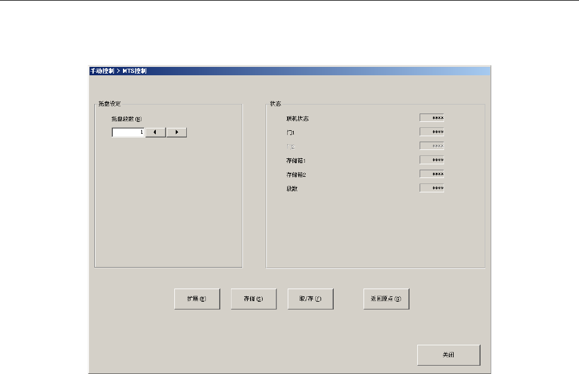Click the 存储箱1 label
This screenshot has height=374, width=579.
[296, 161]
